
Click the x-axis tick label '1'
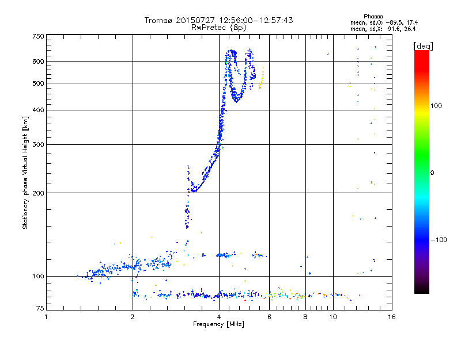[46, 317]
